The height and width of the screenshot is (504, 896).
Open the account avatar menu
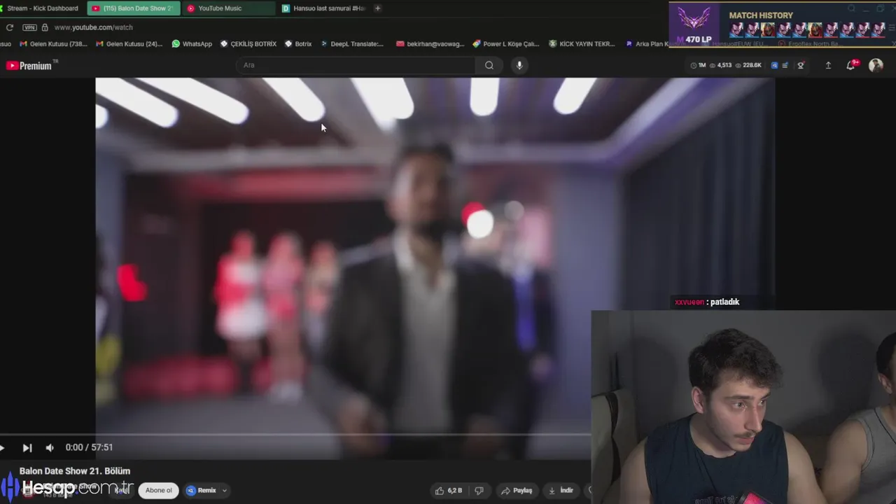point(876,65)
